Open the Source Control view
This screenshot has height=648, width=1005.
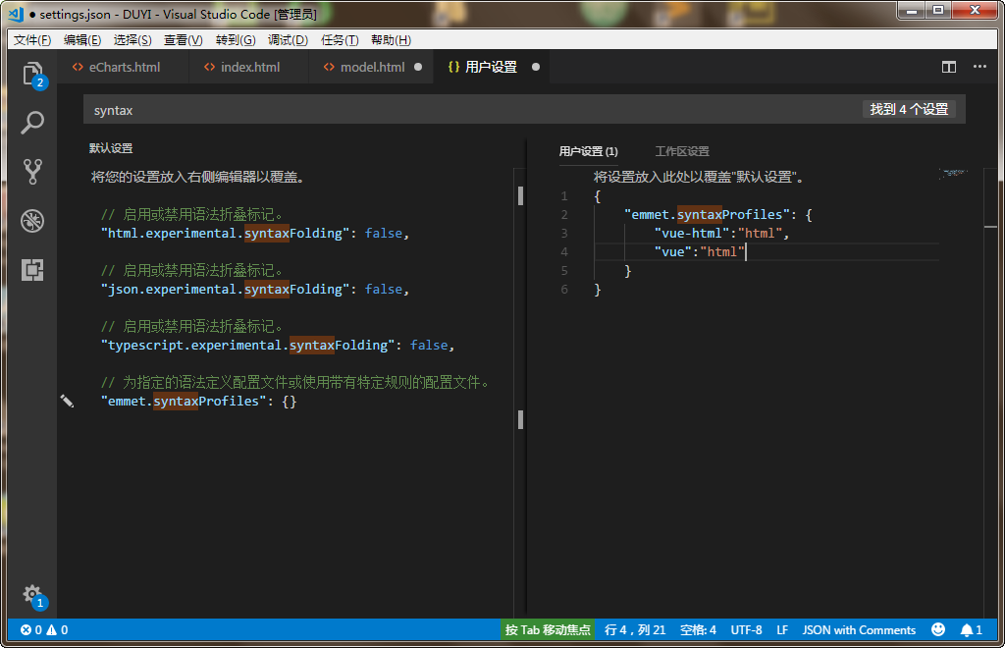click(x=32, y=172)
